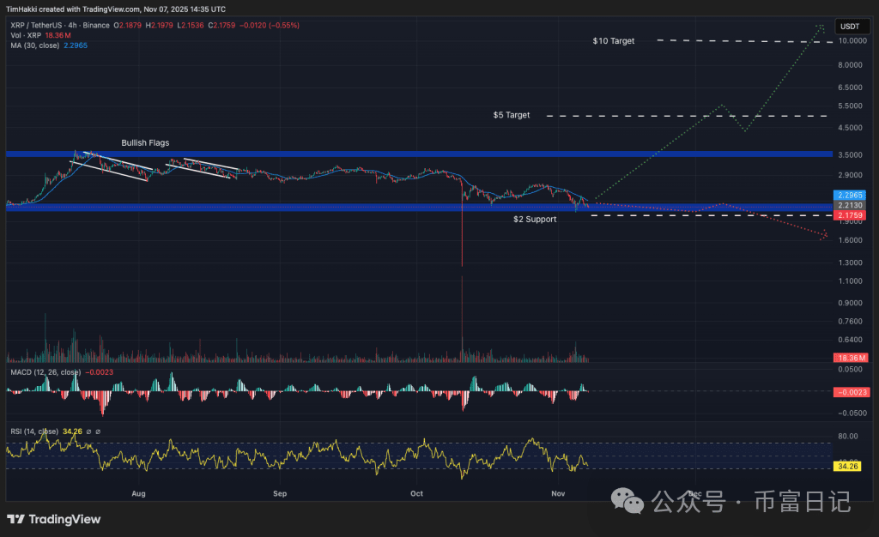Select the Binance exchange label in the legend
Screen dimensions: 879x537
[x=96, y=26]
